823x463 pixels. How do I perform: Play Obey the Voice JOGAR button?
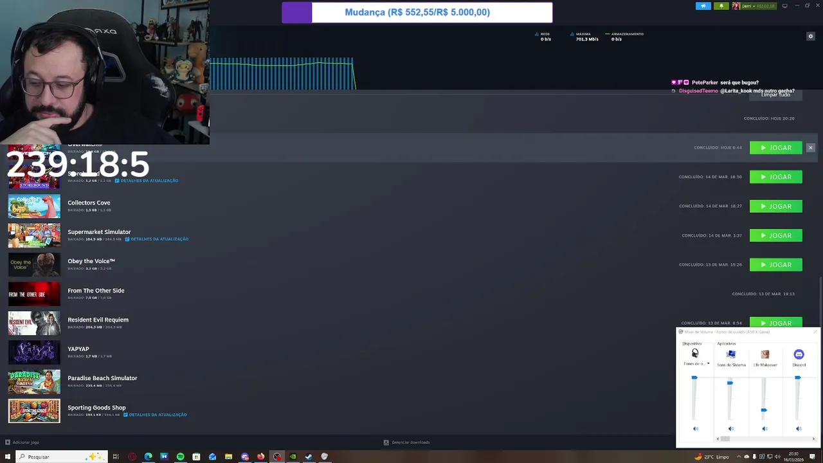point(775,265)
